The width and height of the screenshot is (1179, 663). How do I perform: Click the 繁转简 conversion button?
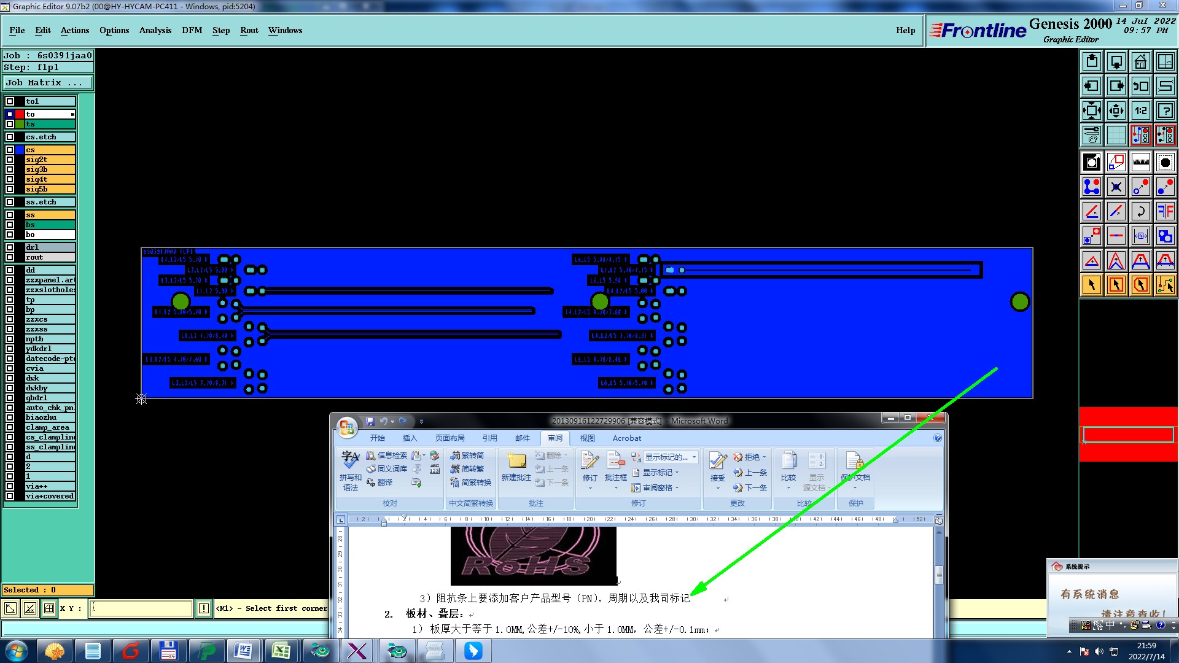[x=467, y=456]
